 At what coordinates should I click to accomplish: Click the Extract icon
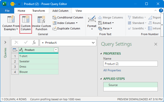point(100,23)
